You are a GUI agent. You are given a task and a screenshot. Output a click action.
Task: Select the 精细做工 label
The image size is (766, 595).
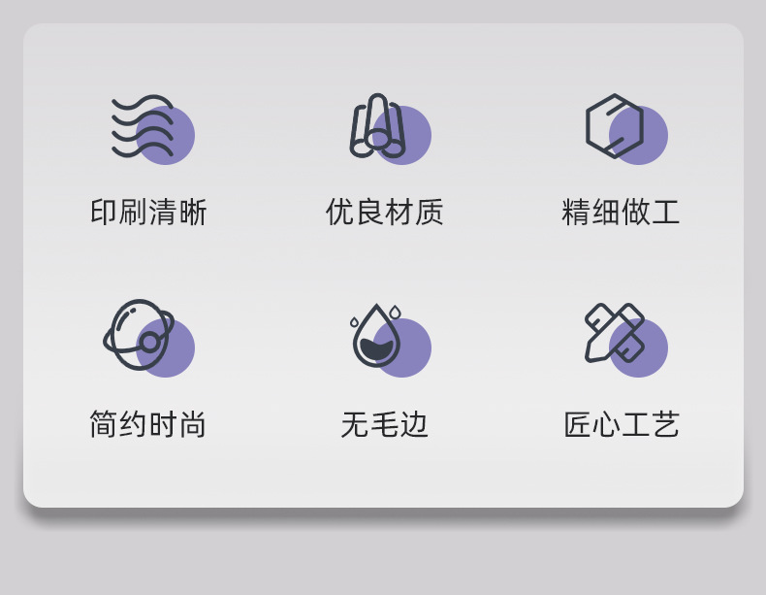click(x=621, y=213)
